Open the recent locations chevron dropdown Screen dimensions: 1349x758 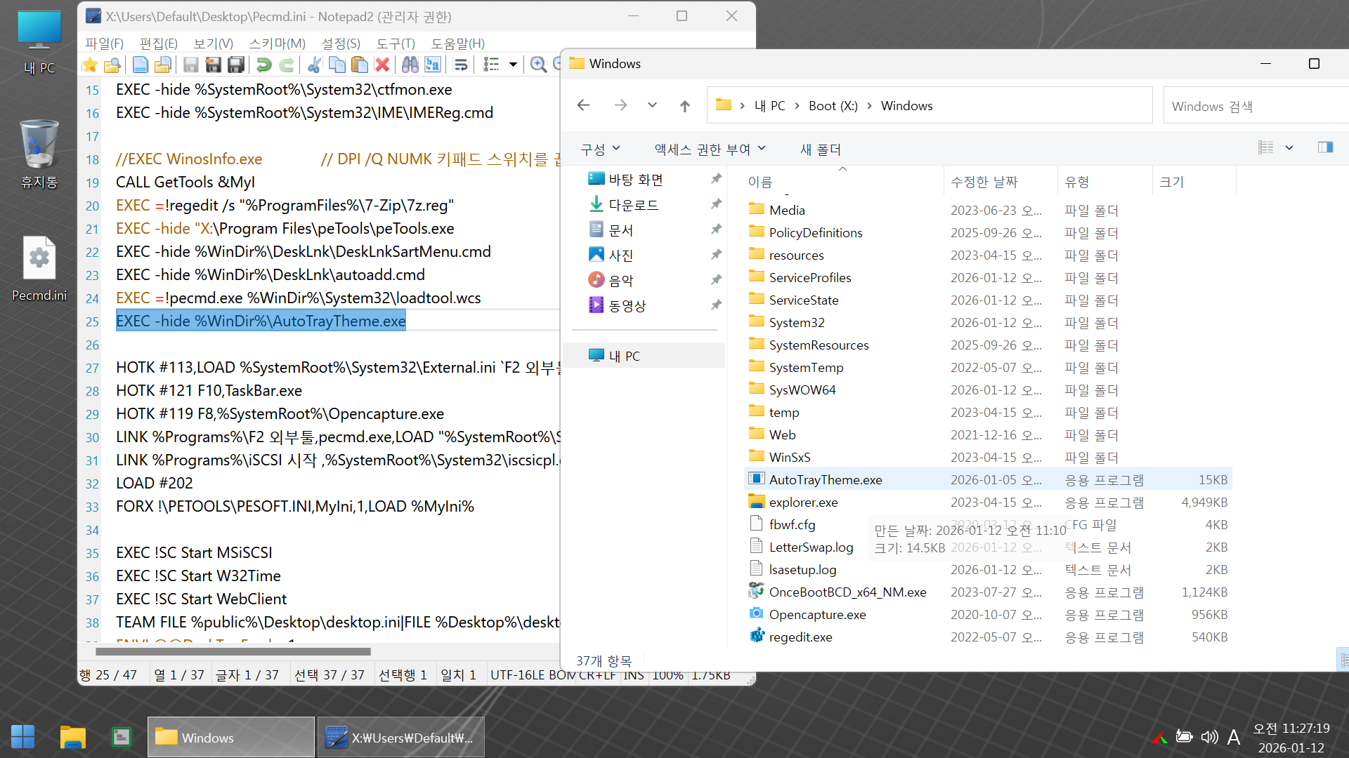pyautogui.click(x=652, y=105)
